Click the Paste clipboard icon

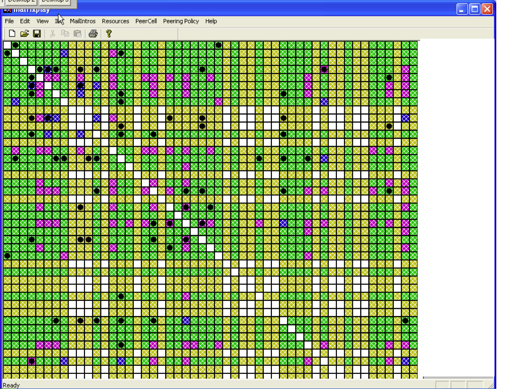point(77,34)
